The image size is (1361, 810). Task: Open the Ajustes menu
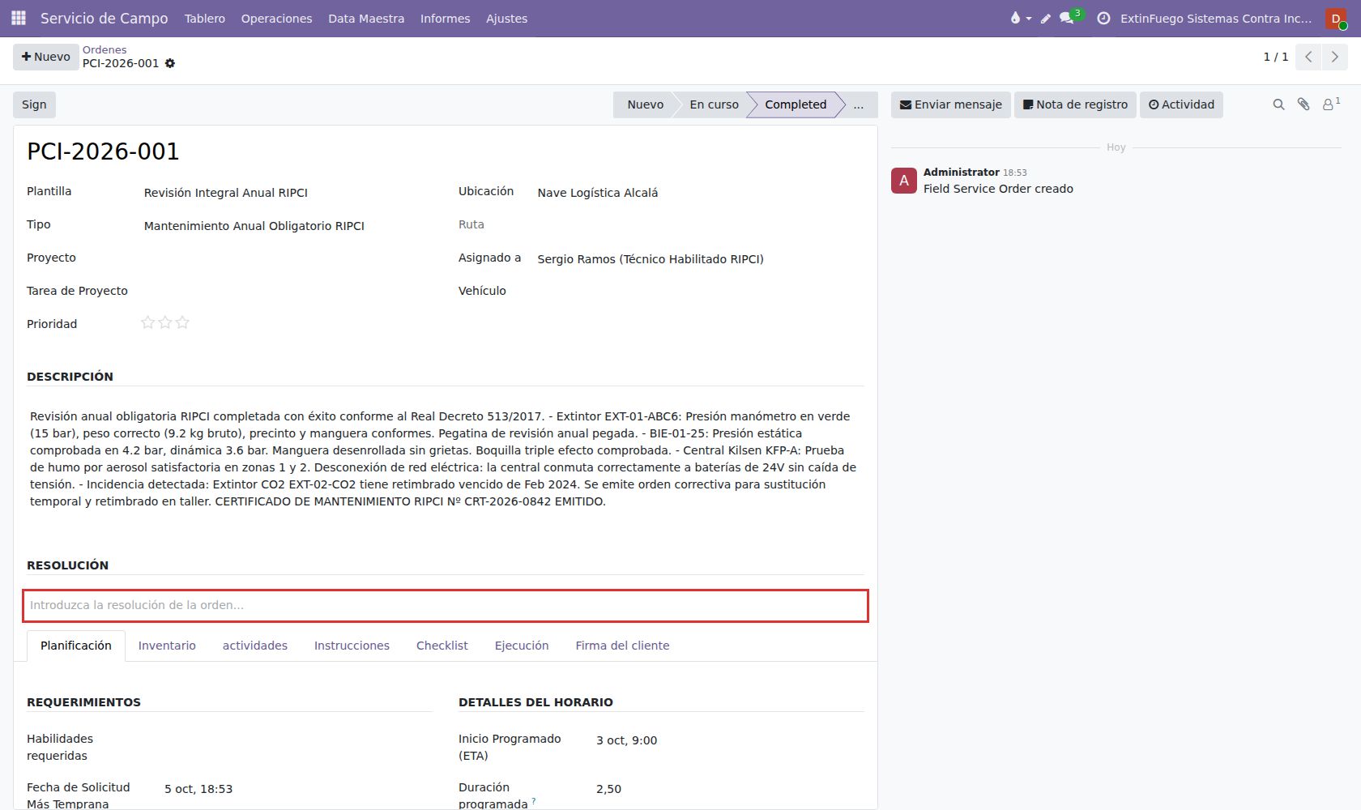pos(506,18)
